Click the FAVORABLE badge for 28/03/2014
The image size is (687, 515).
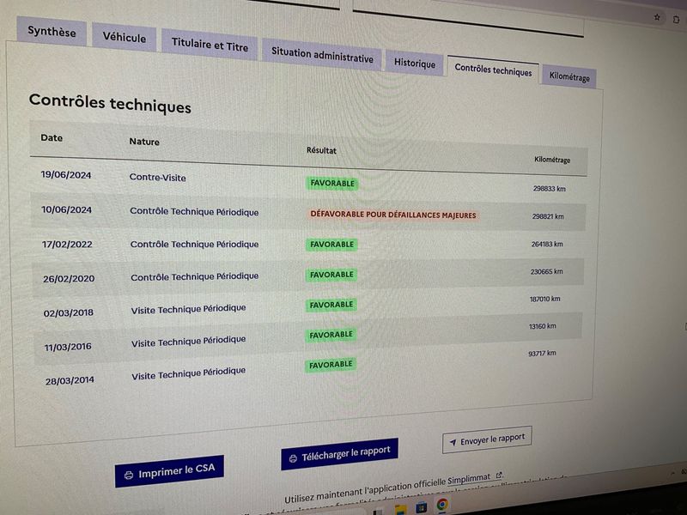pos(331,365)
